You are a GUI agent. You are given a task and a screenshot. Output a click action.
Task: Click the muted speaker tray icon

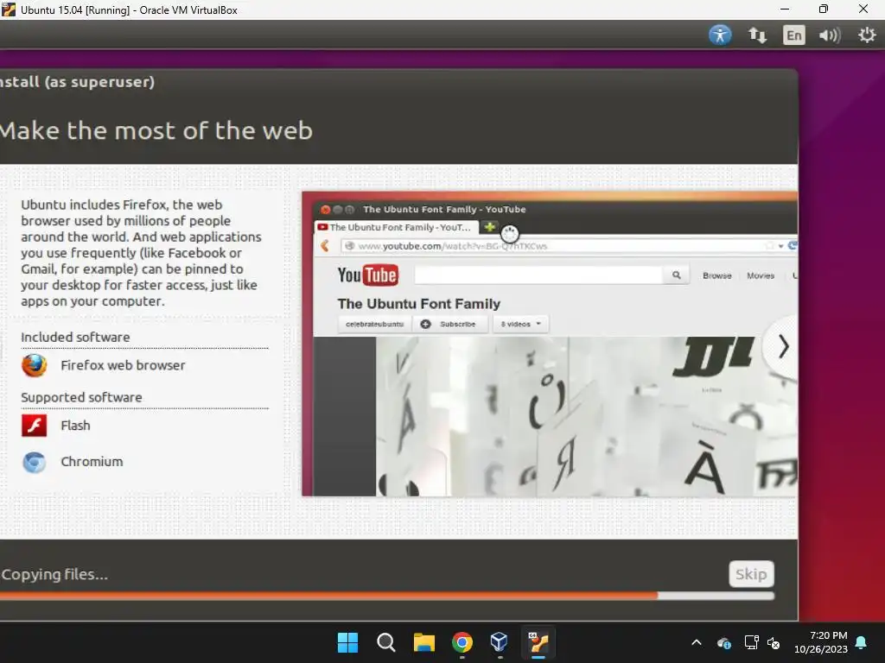click(774, 642)
